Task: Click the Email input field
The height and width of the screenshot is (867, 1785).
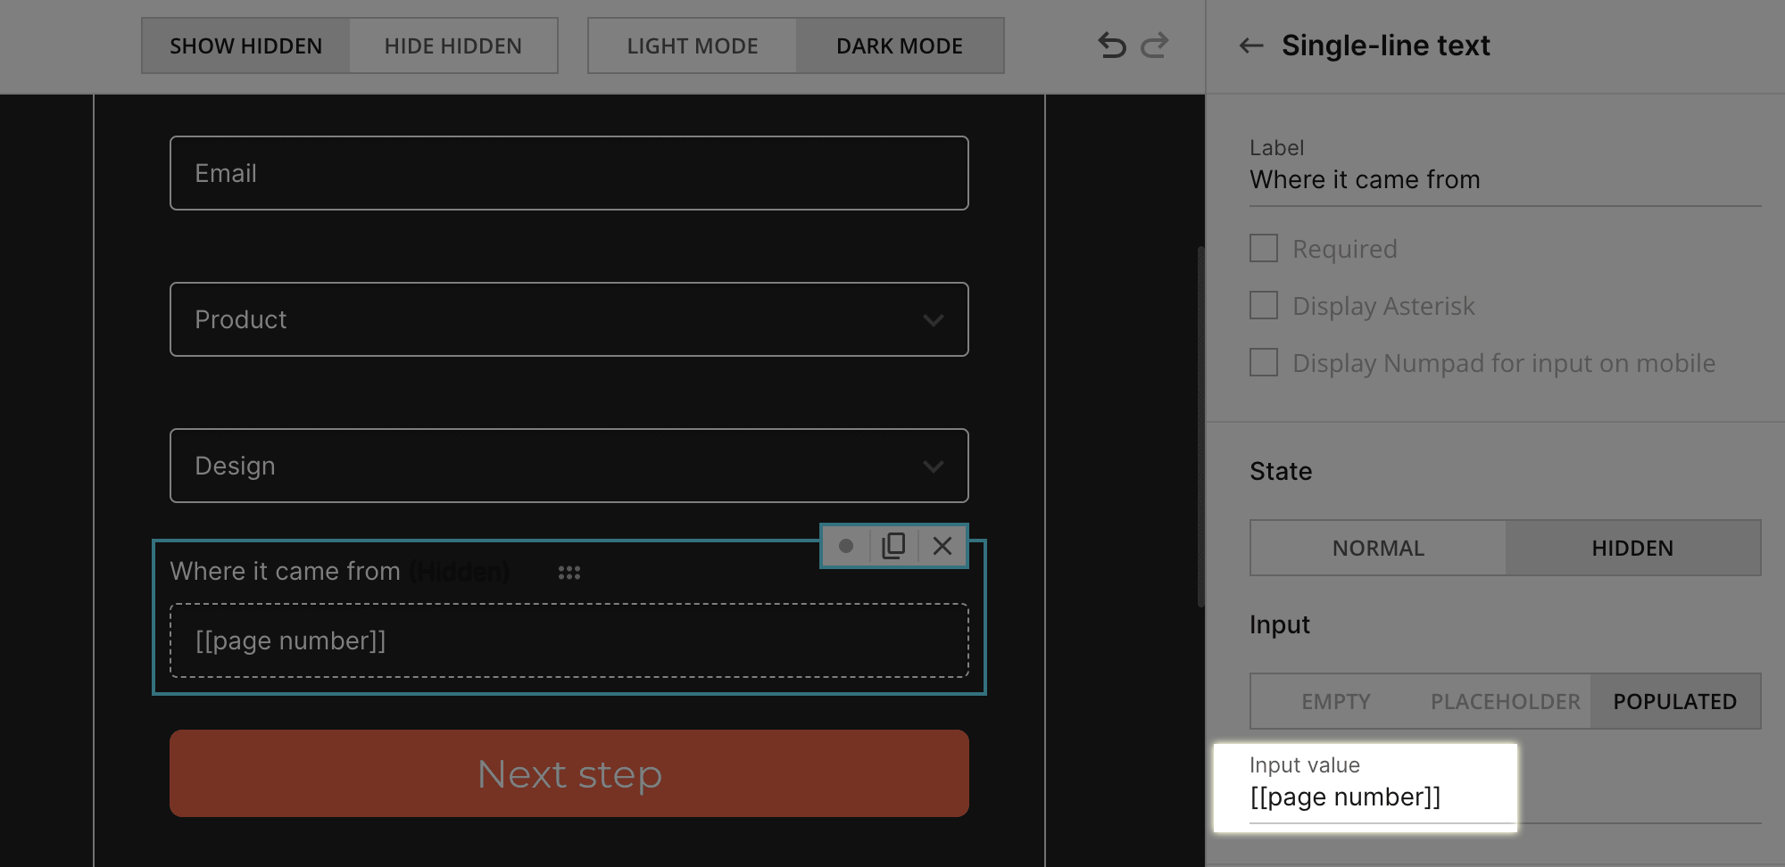Action: pos(569,173)
